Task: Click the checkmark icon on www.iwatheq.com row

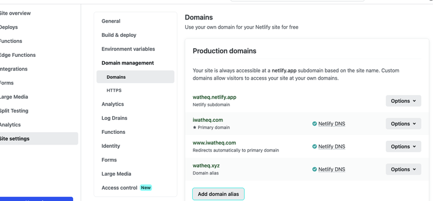Action: coord(314,146)
